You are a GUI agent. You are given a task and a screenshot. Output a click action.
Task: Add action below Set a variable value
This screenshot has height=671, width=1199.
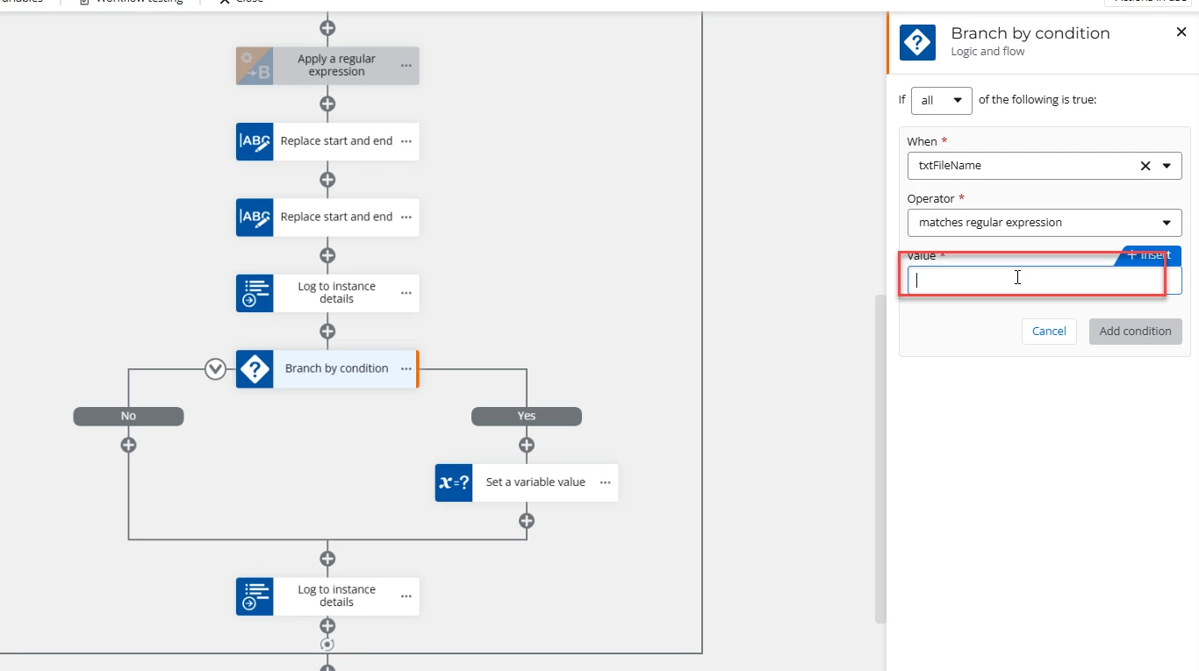coord(527,521)
